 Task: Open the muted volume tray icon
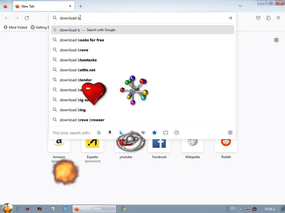(254, 209)
